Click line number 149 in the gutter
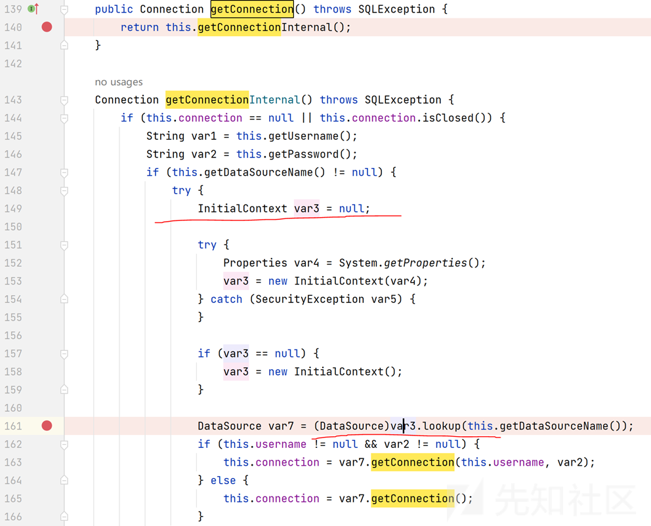Screen dimensions: 651x526 tap(13, 209)
